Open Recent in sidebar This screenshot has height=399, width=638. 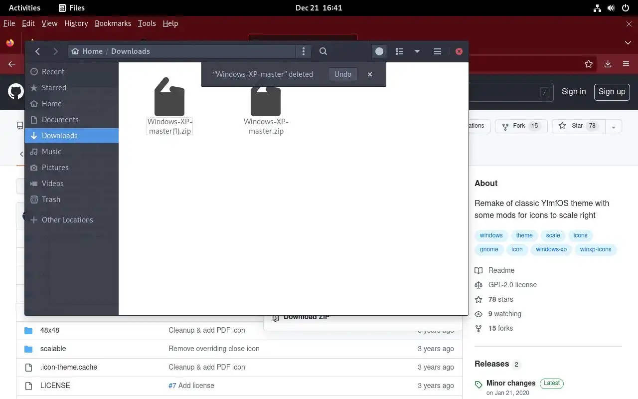click(x=72, y=72)
